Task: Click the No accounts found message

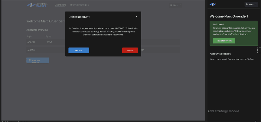Action: (232, 59)
